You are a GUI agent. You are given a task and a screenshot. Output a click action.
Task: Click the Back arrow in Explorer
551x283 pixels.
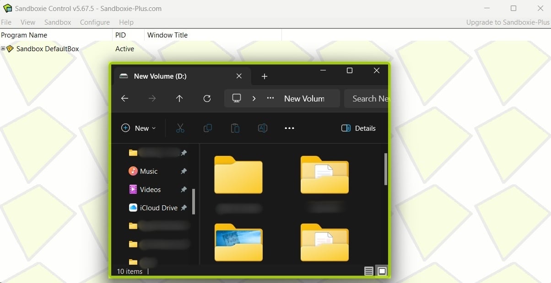[124, 98]
